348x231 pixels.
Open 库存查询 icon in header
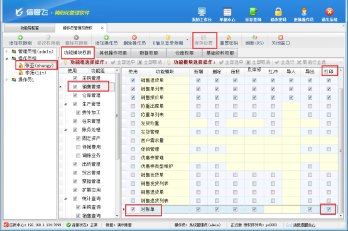click(x=253, y=12)
